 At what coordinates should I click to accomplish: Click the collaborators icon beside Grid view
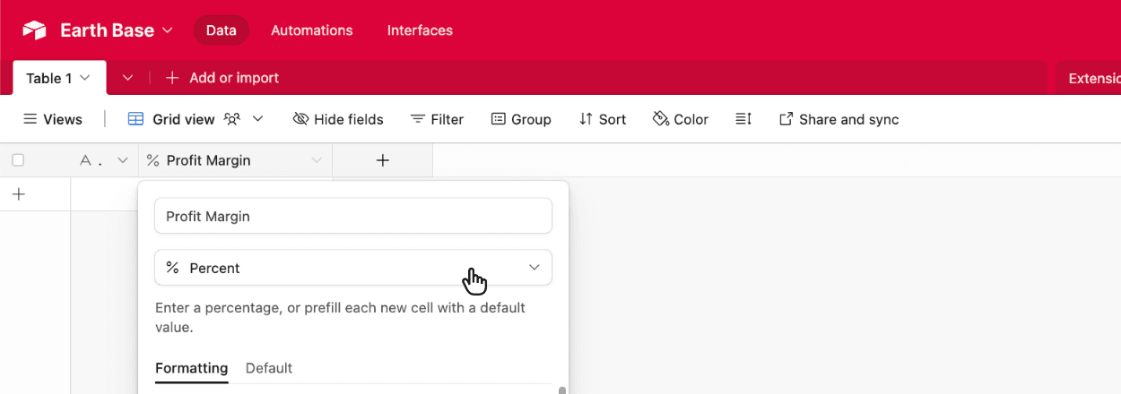[x=232, y=119]
